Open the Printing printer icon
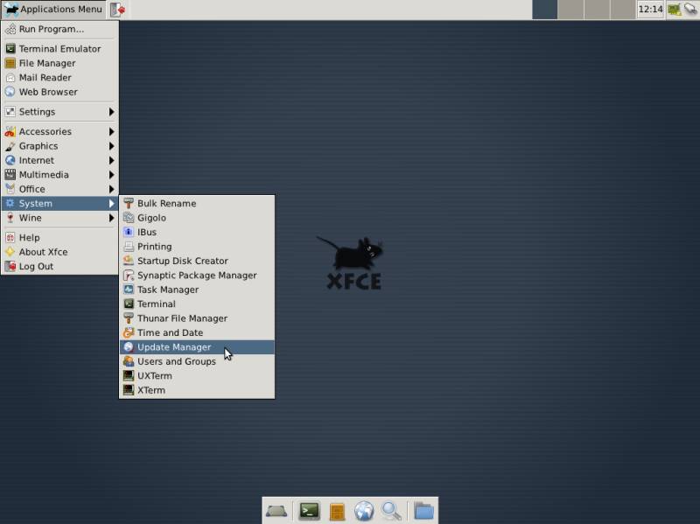Image resolution: width=700 pixels, height=524 pixels. (129, 247)
